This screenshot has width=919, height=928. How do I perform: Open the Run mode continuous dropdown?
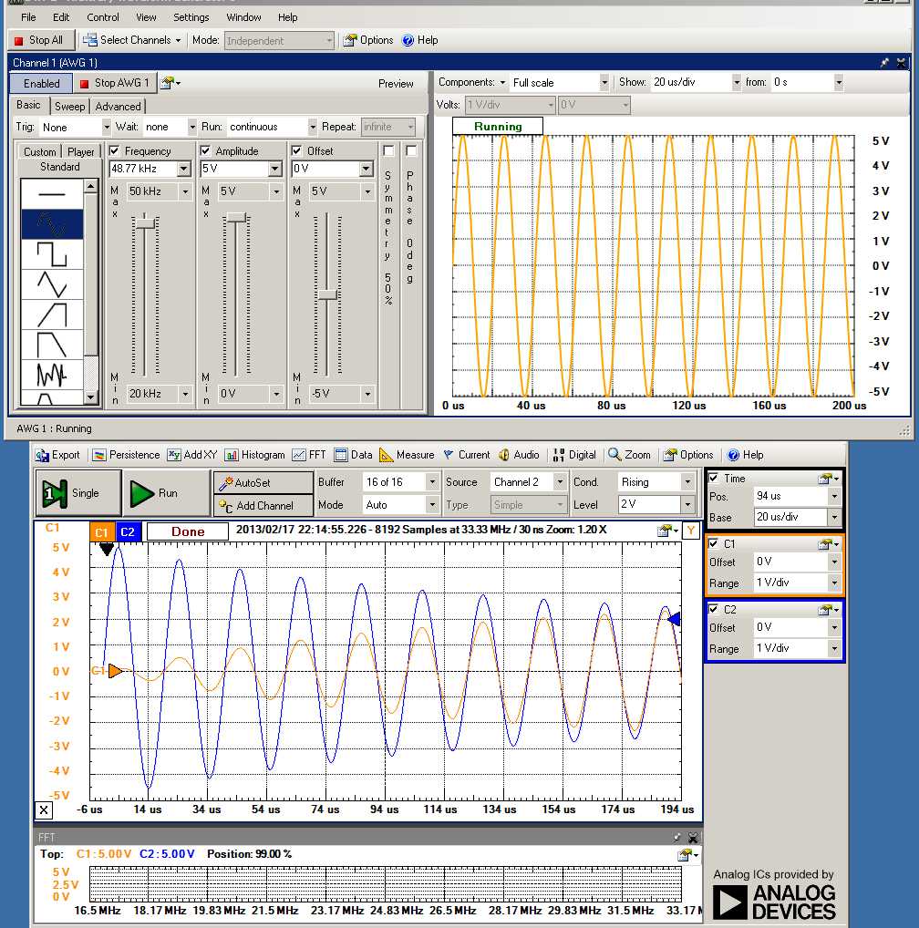(313, 128)
